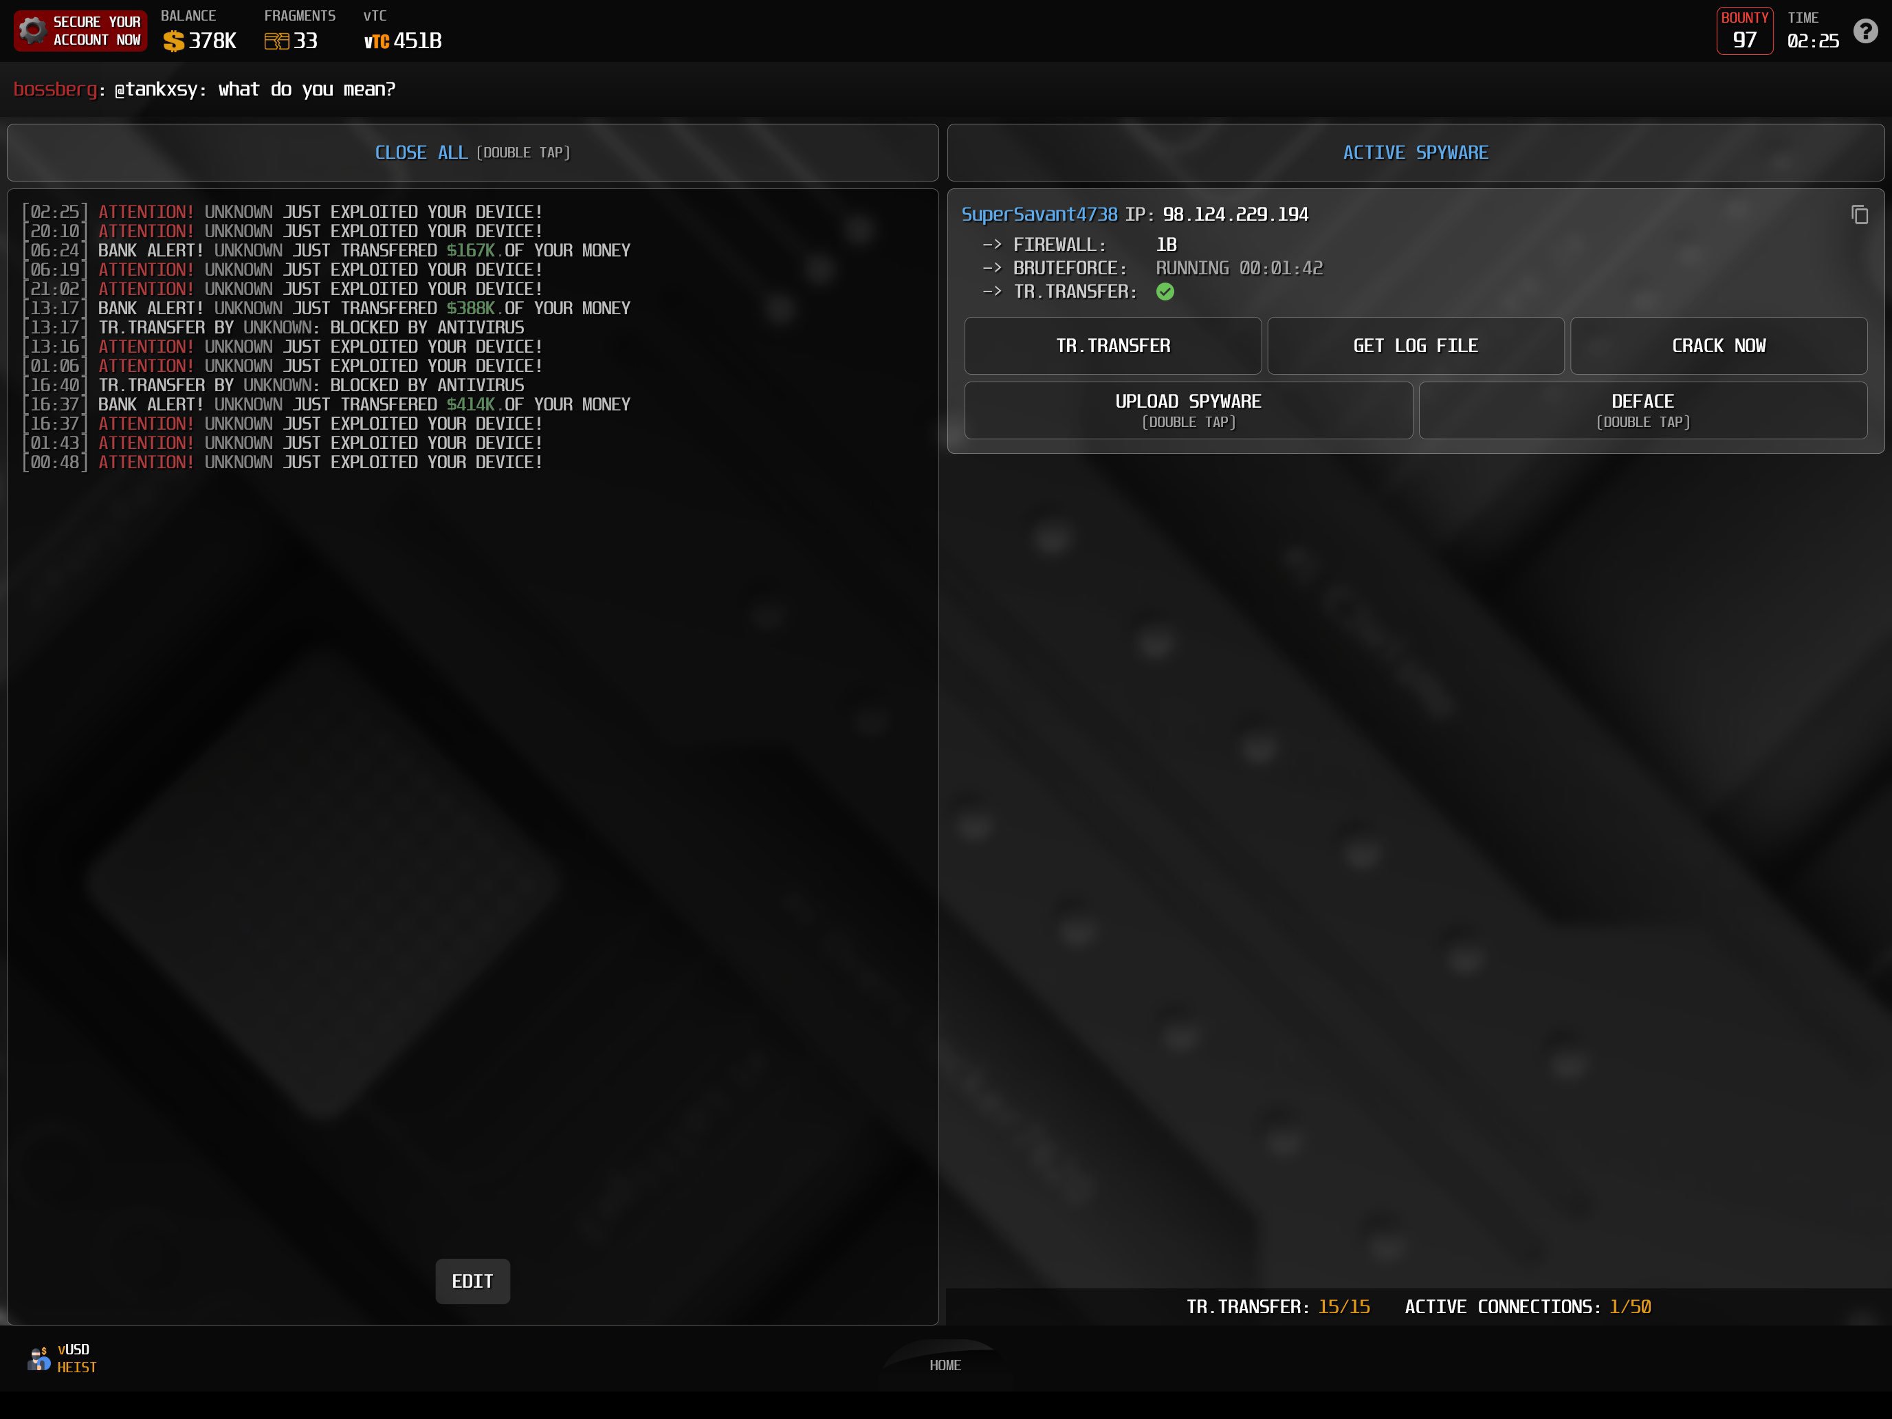The height and width of the screenshot is (1419, 1892).
Task: Open the SuperSavant4738 username link
Action: (1039, 214)
